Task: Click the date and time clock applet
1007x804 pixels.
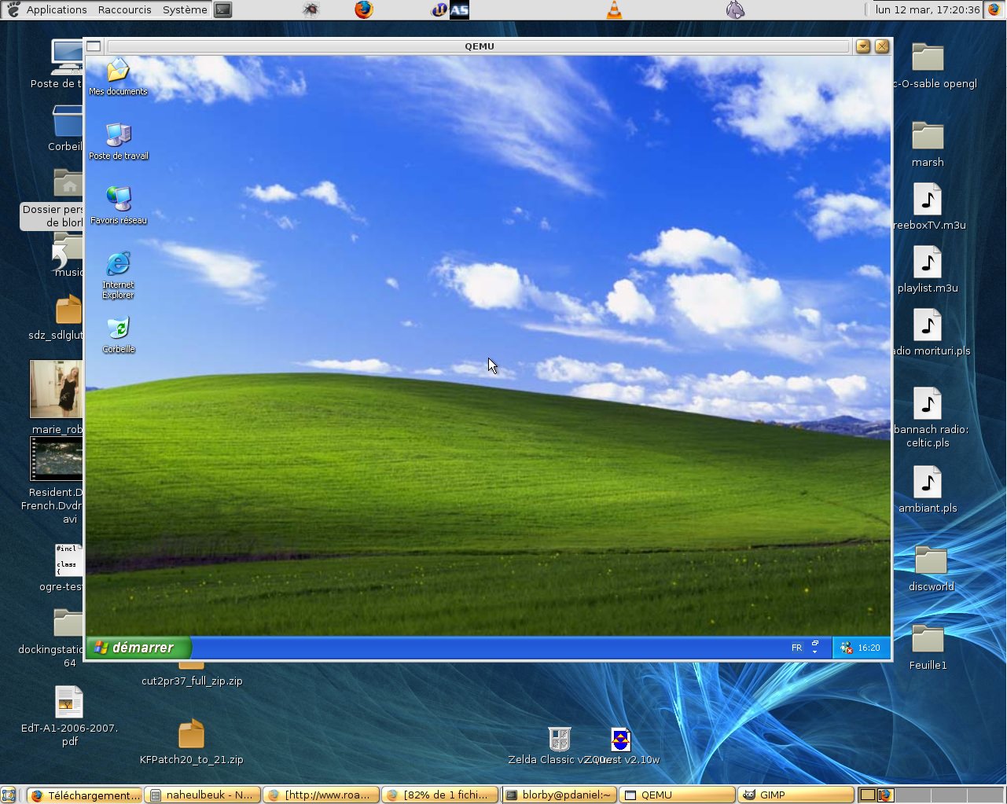Action: pyautogui.click(x=927, y=9)
